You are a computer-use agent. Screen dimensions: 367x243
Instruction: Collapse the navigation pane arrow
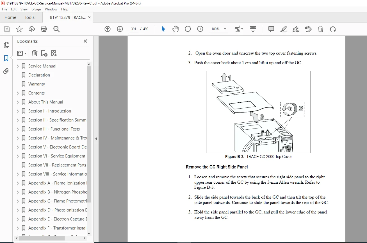pyautogui.click(x=96, y=139)
